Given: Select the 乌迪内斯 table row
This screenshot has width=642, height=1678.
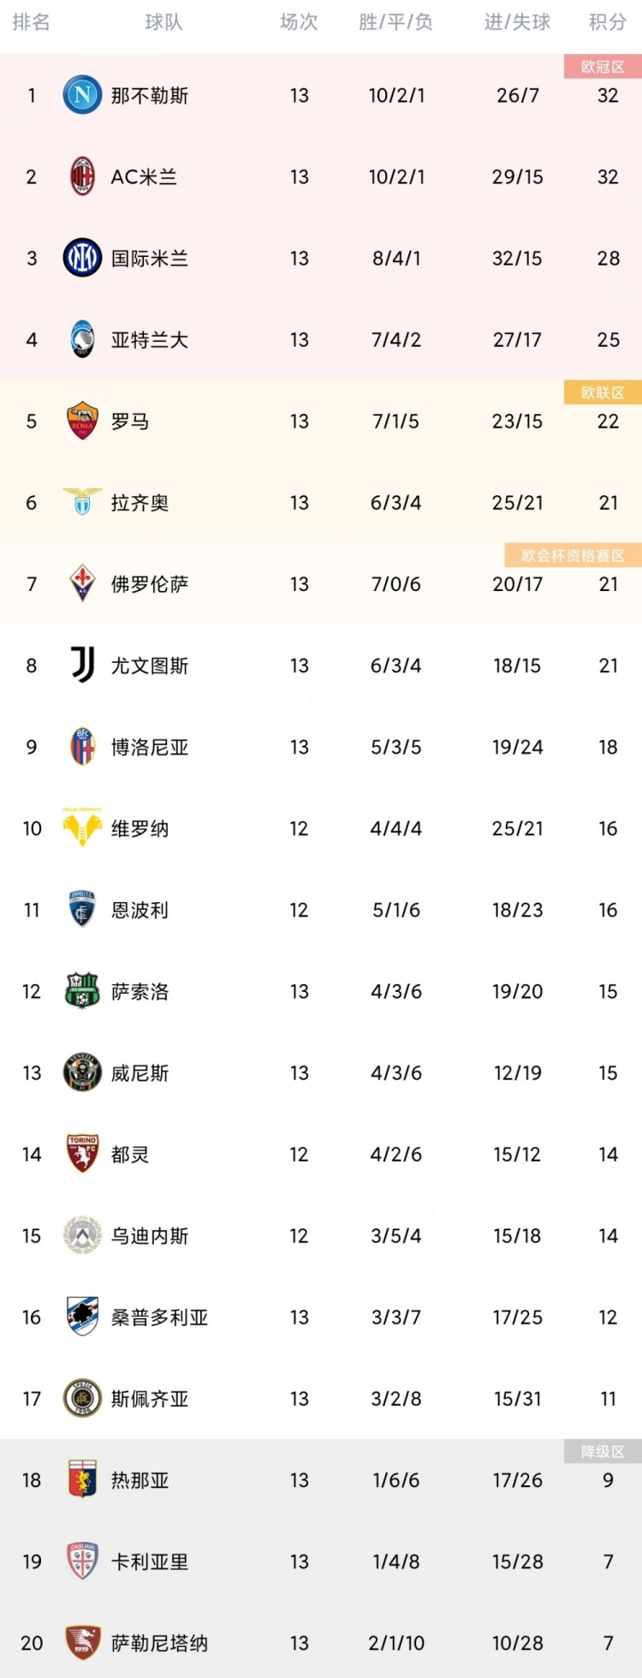Looking at the screenshot, I should click(x=321, y=1235).
